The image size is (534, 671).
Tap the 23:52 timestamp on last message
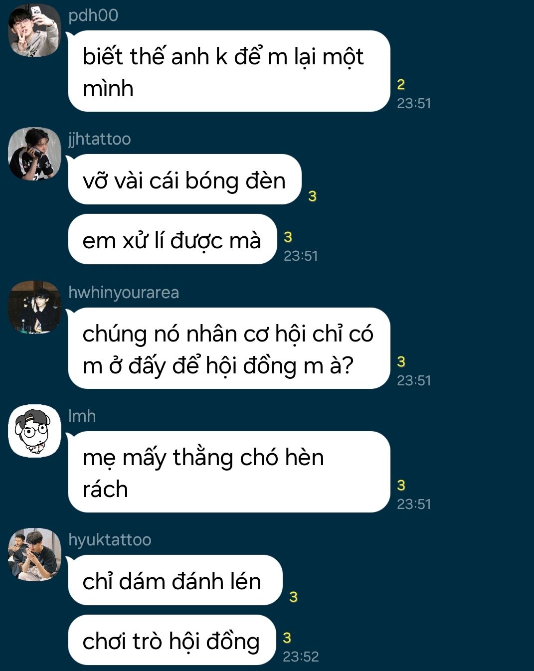301,657
